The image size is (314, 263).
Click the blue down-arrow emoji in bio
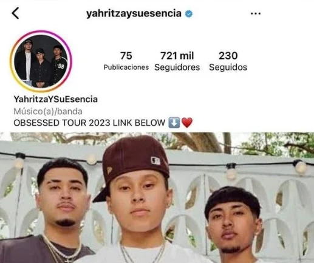174,123
